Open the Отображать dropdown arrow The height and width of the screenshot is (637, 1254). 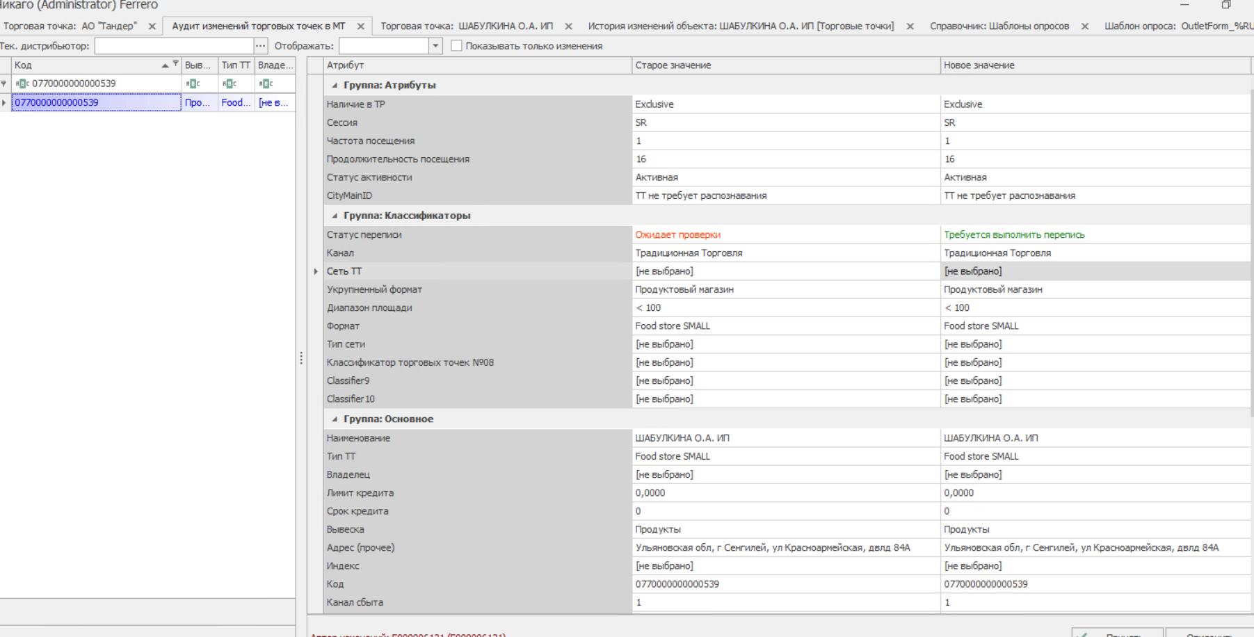(x=435, y=46)
